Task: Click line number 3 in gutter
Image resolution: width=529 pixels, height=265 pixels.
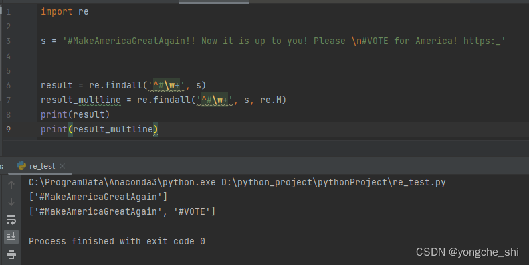Action: point(9,41)
